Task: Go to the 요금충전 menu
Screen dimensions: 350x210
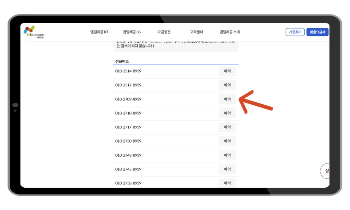Action: pos(164,32)
